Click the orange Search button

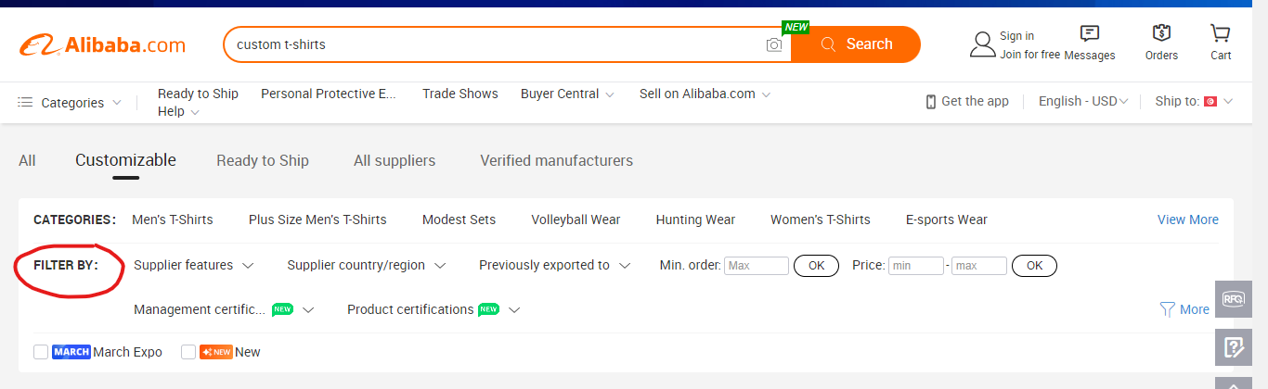click(856, 44)
